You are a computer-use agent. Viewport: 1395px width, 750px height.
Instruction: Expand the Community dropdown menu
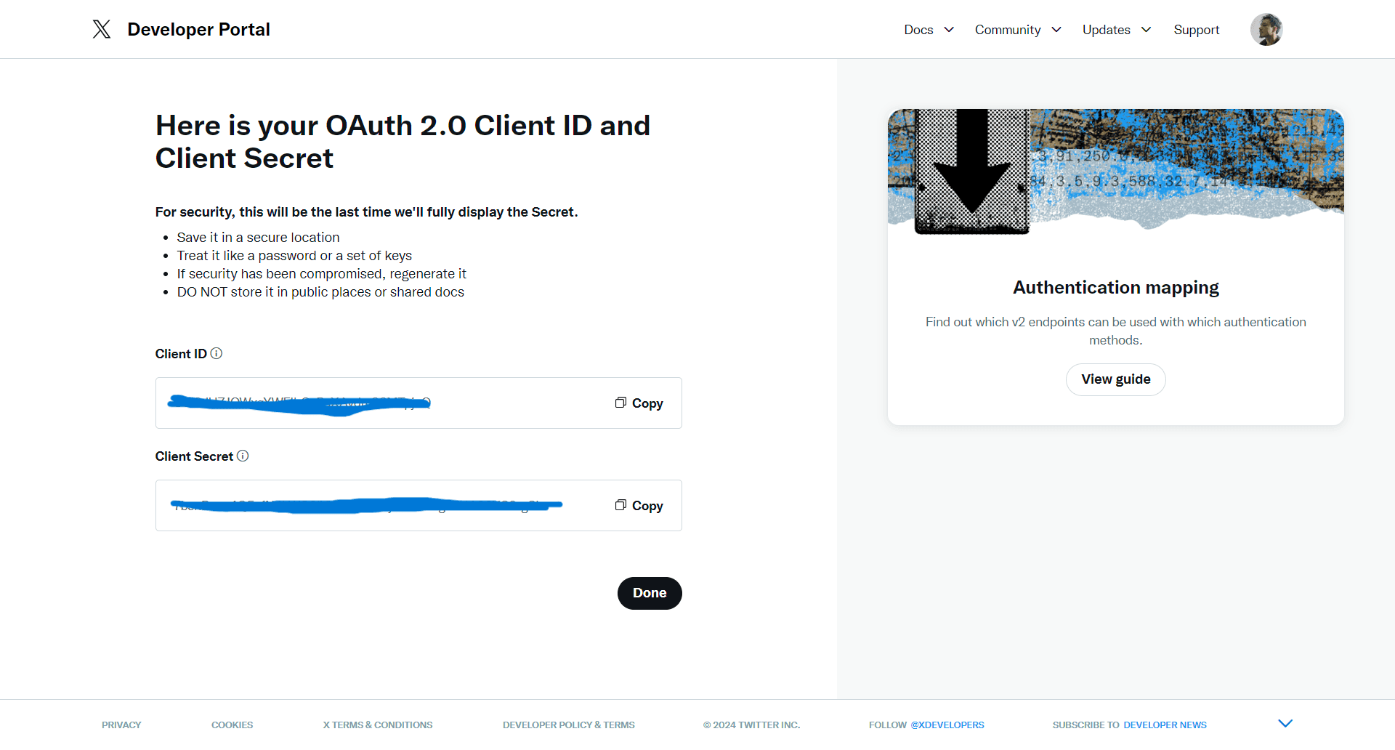pyautogui.click(x=1017, y=30)
